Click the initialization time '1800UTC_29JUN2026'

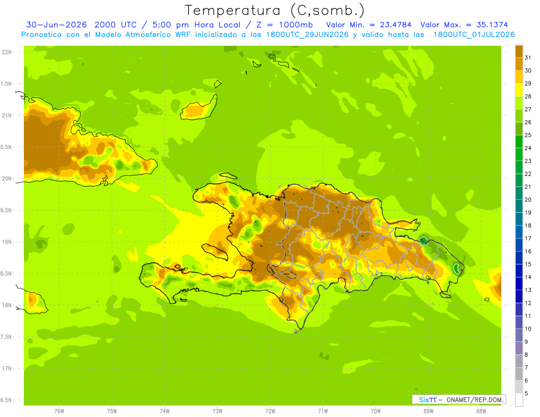[307, 35]
